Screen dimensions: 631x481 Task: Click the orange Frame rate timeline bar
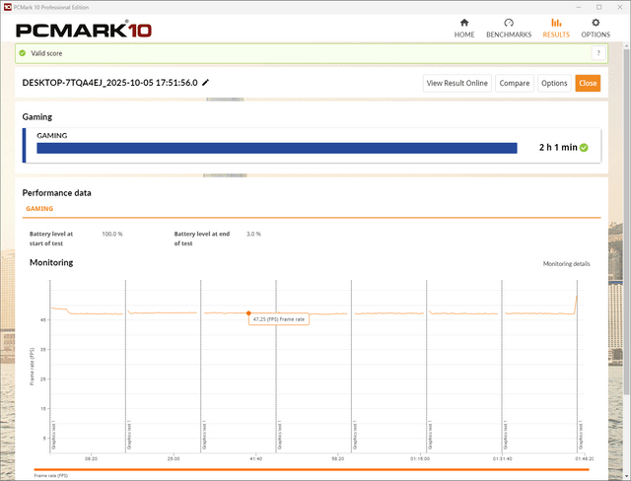(312, 469)
